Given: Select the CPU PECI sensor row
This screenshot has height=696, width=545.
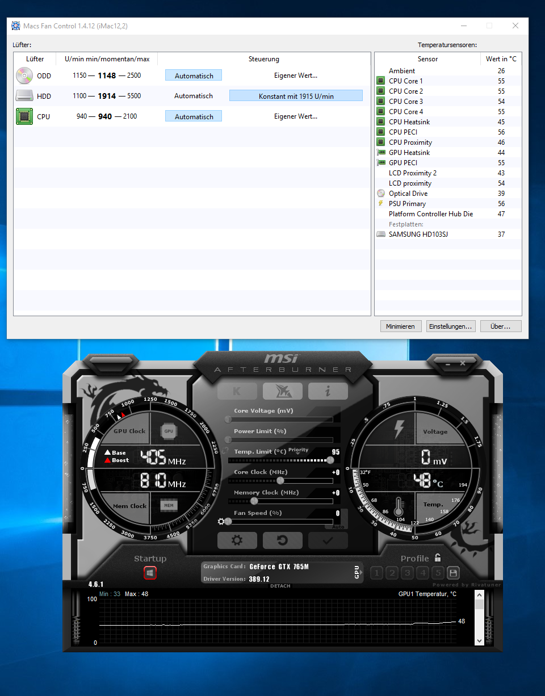Looking at the screenshot, I should [x=448, y=132].
